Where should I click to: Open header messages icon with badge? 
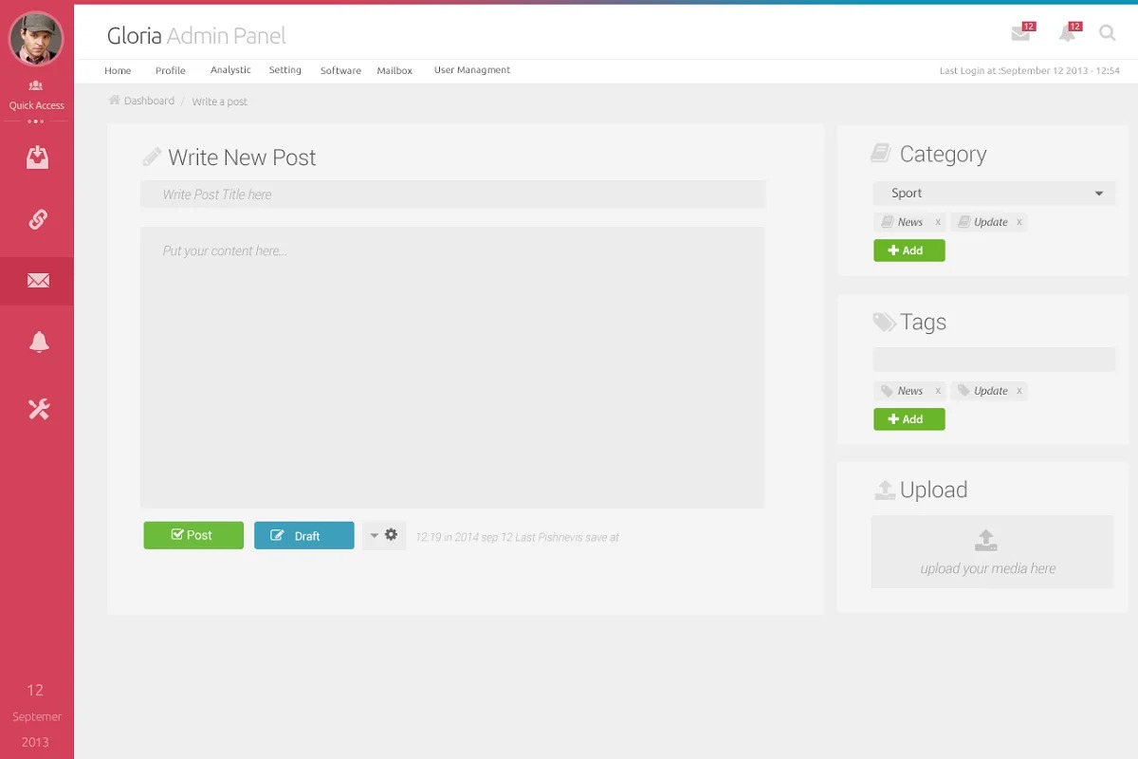[x=1021, y=33]
